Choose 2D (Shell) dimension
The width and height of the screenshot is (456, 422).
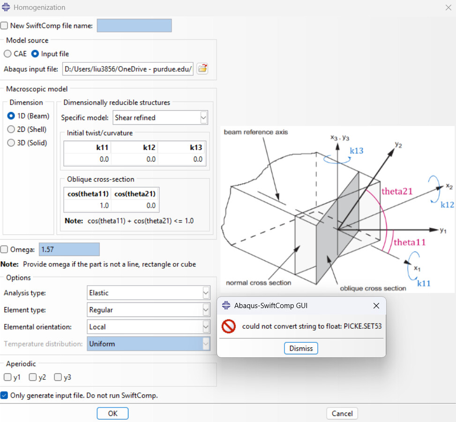coord(11,129)
